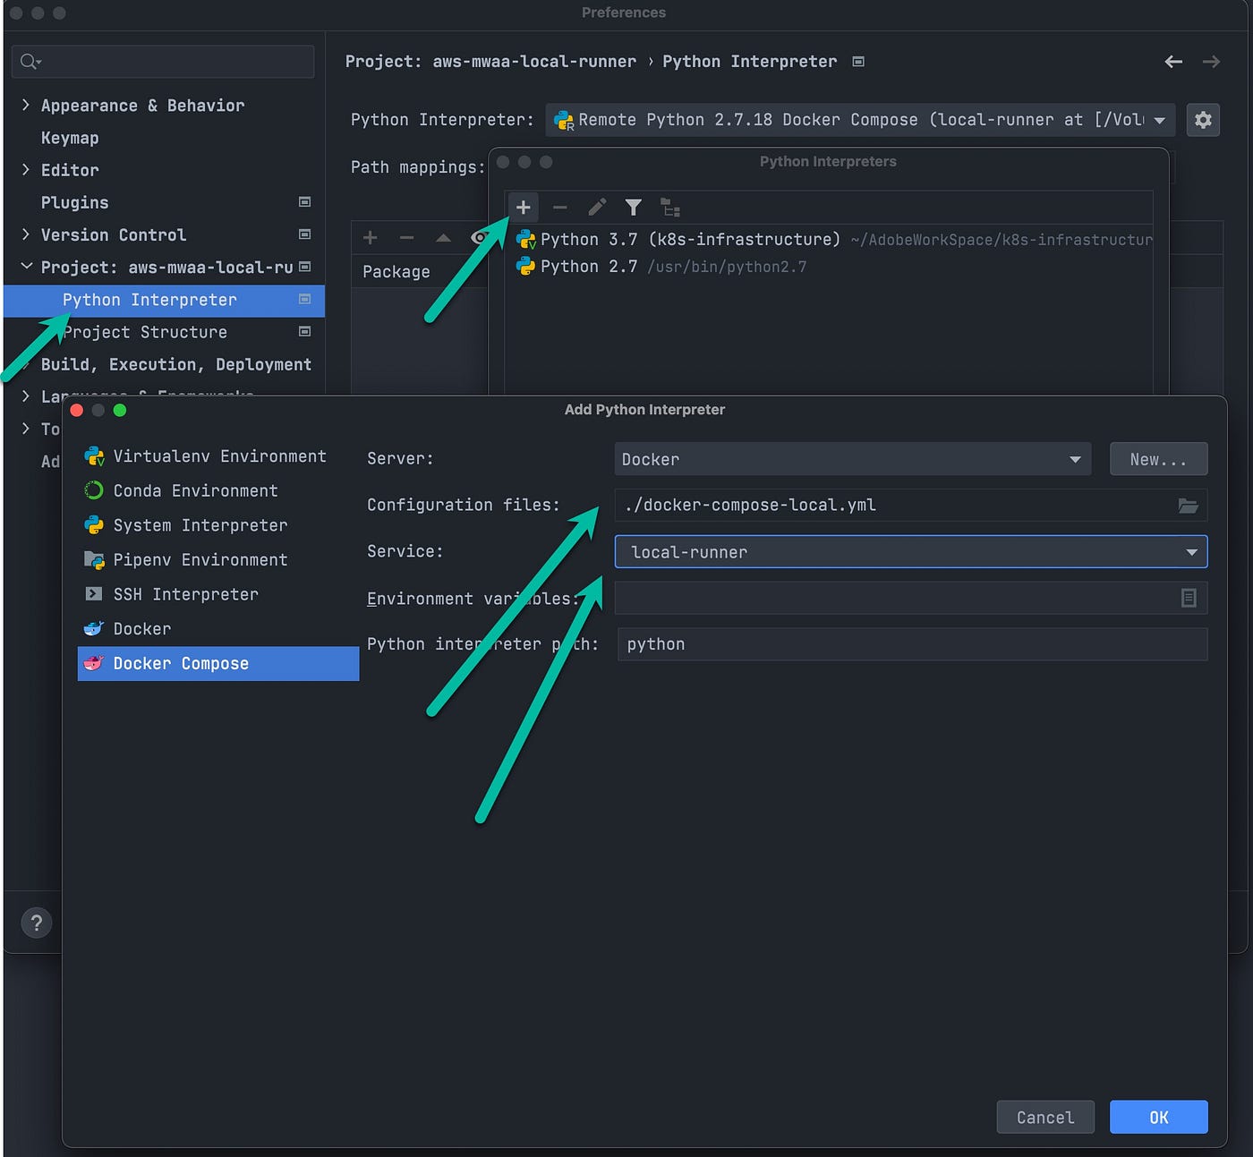This screenshot has height=1157, width=1253.
Task: Open Plugins settings
Action: click(x=74, y=202)
